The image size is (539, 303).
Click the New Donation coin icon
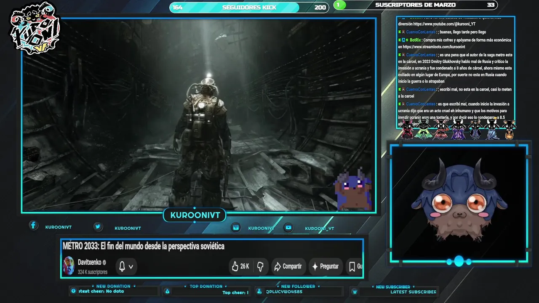click(73, 291)
